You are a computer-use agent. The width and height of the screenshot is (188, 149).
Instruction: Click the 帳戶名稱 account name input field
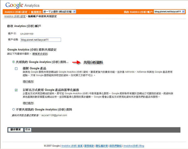click(41, 40)
